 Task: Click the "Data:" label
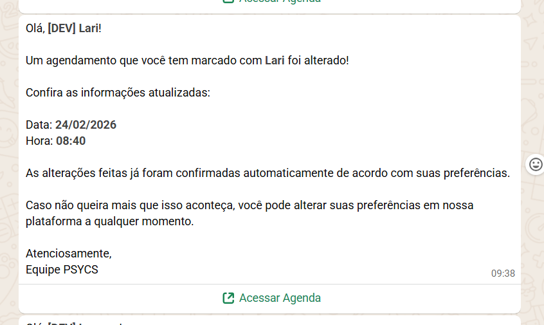(39, 125)
